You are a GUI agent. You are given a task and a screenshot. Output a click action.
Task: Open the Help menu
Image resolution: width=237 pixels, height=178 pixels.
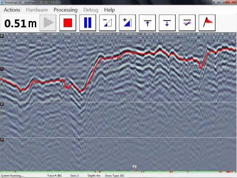point(109,10)
